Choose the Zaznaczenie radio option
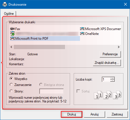The height and width of the screenshot is (120, 130). click(x=11, y=85)
